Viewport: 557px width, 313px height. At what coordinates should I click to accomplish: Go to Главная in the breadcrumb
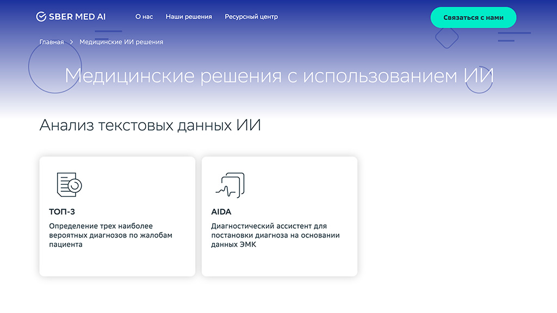coord(52,42)
